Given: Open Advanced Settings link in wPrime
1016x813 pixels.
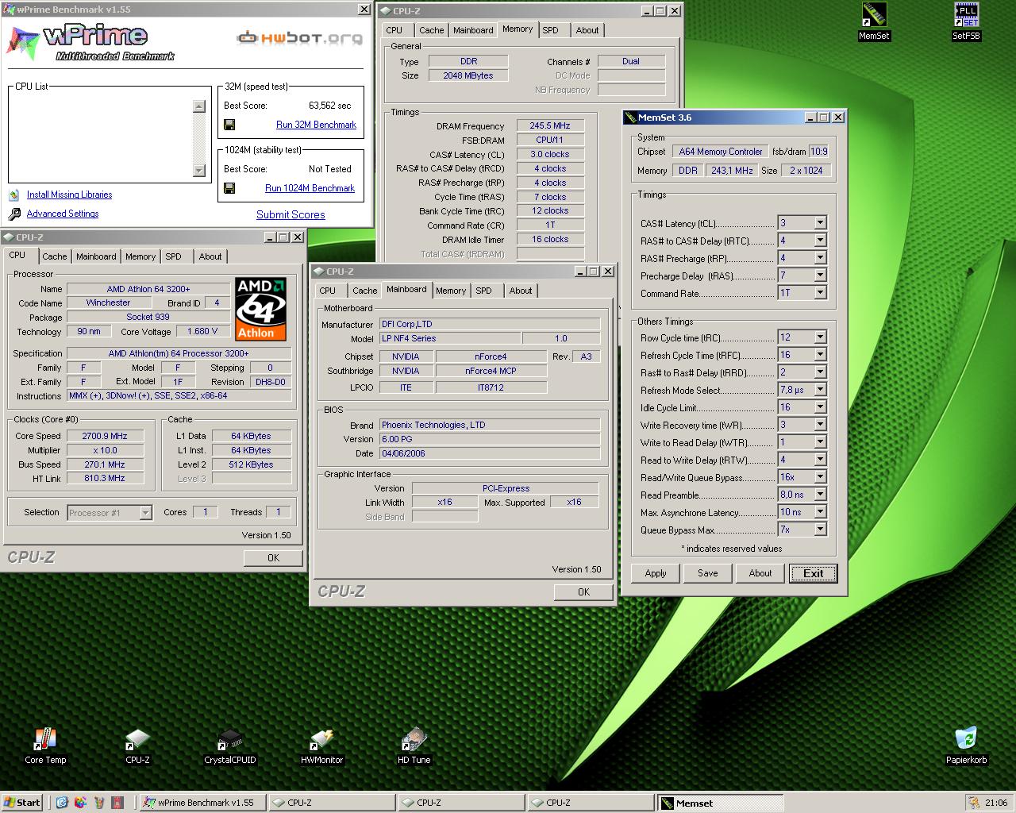Looking at the screenshot, I should coord(63,214).
